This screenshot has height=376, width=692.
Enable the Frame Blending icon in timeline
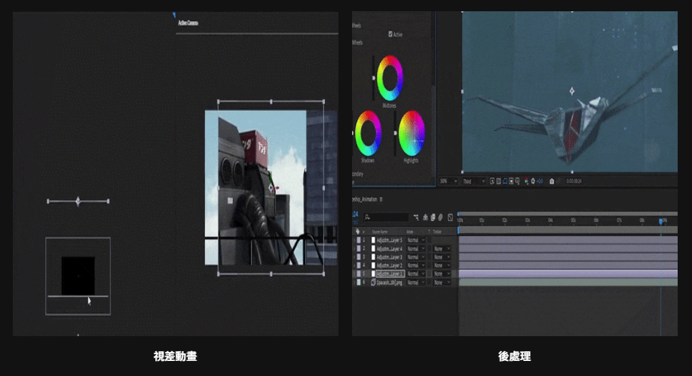pyautogui.click(x=433, y=217)
